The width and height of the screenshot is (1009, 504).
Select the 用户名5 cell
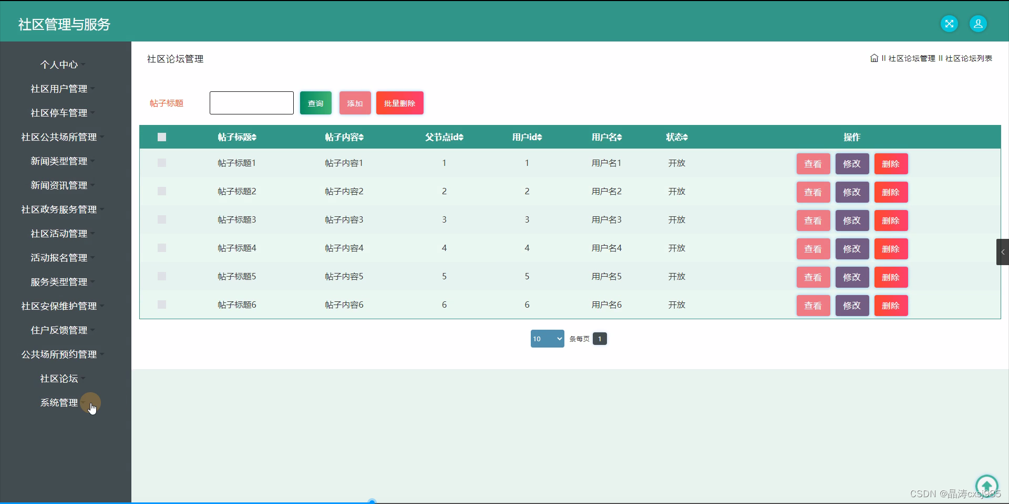pos(606,277)
